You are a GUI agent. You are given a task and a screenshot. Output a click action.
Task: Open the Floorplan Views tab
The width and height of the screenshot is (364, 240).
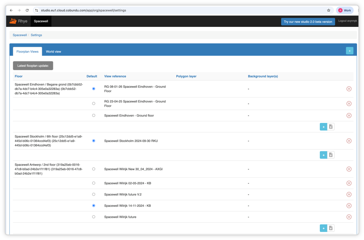(27, 51)
